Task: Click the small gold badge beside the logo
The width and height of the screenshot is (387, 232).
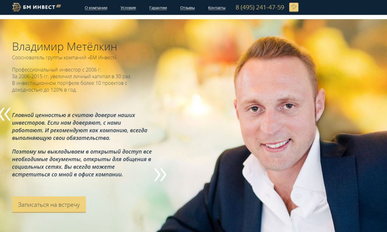Action: [x=59, y=6]
